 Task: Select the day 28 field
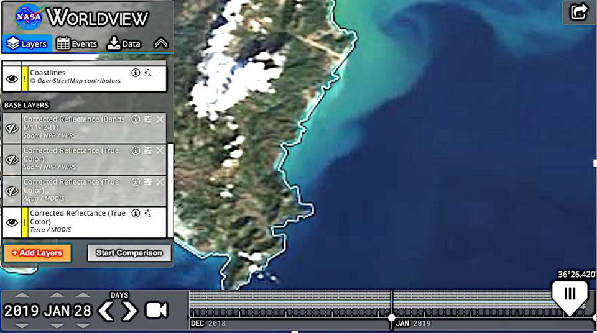83,311
